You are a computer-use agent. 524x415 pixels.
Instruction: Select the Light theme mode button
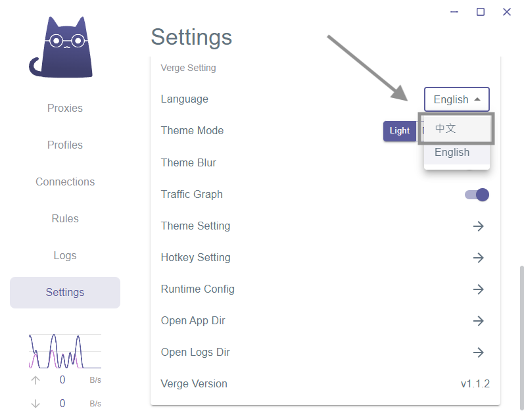coord(400,131)
